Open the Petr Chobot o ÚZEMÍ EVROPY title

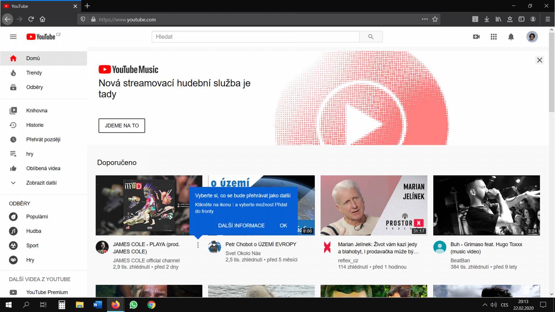click(x=261, y=244)
